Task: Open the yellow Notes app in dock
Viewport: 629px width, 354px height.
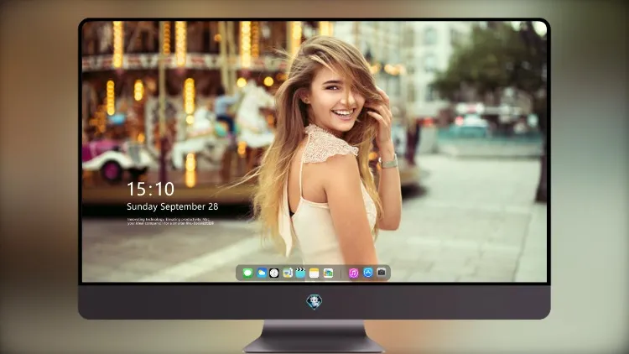Action: (x=314, y=273)
